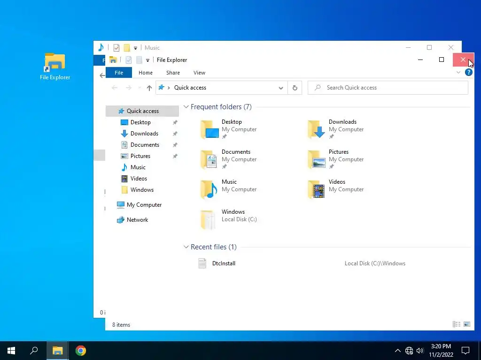This screenshot has height=360, width=481.
Task: Maximize the Music window behind
Action: [429, 47]
